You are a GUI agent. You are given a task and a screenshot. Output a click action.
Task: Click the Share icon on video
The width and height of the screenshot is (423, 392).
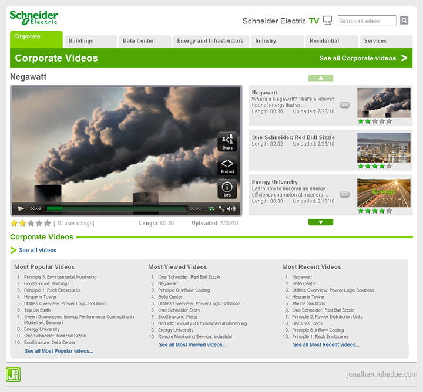coord(227,141)
